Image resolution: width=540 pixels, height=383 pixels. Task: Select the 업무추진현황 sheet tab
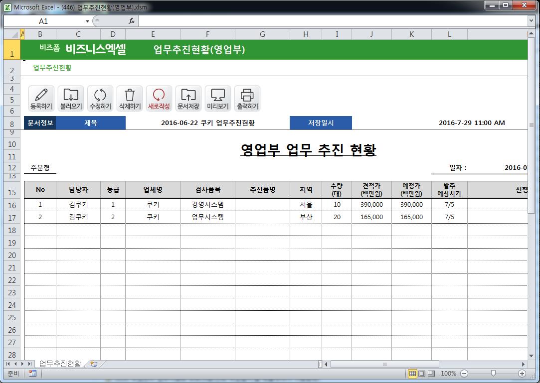coord(60,364)
